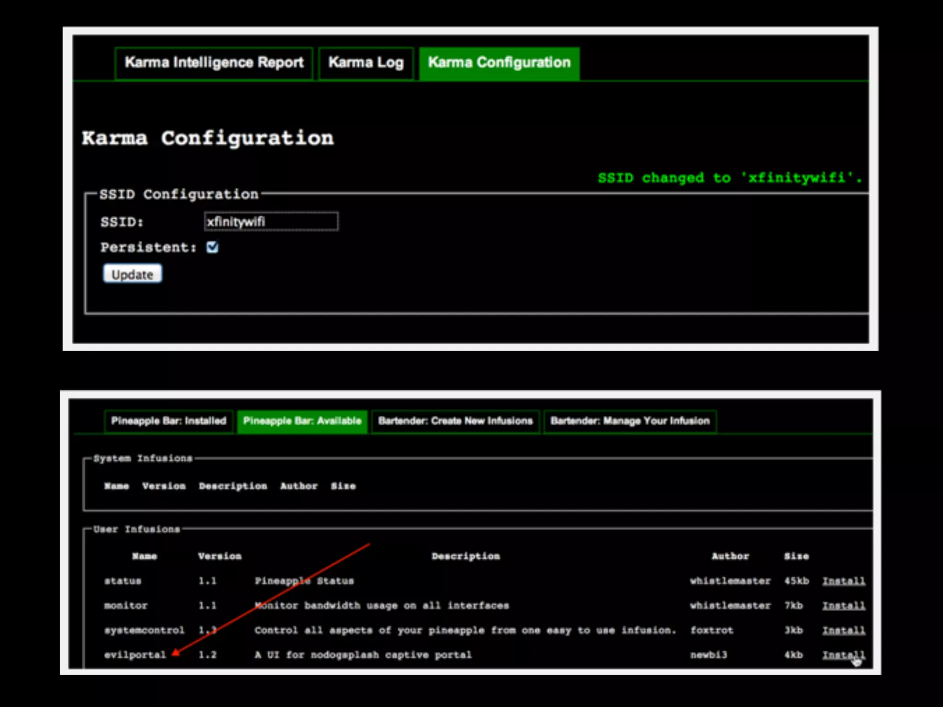Select Pineapple Bar: Available tab
This screenshot has height=707, width=943.
click(x=302, y=421)
